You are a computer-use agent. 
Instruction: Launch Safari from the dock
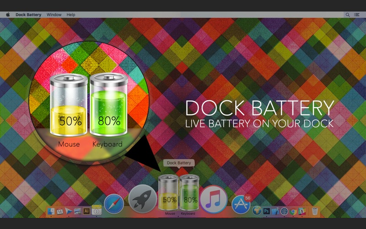tap(113, 204)
